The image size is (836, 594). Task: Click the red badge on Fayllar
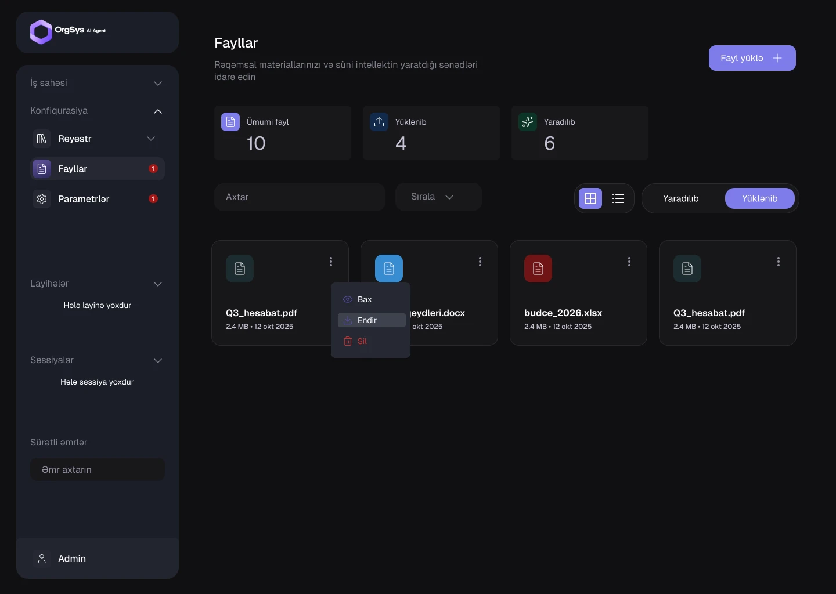[x=153, y=169]
